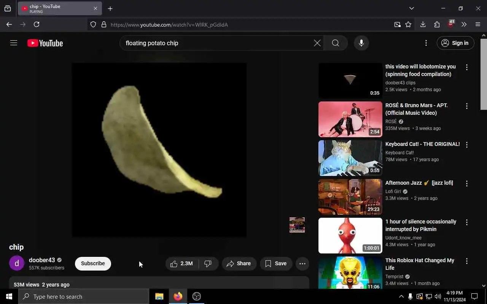This screenshot has width=487, height=304.
Task: Open options menu for Afternoon Jazz video
Action: 467,184
